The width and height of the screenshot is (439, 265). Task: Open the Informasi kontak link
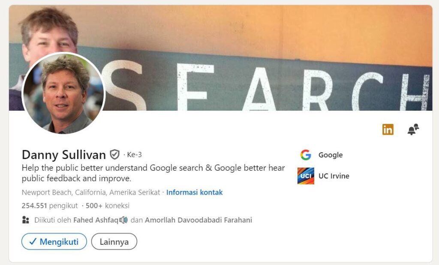click(x=194, y=193)
